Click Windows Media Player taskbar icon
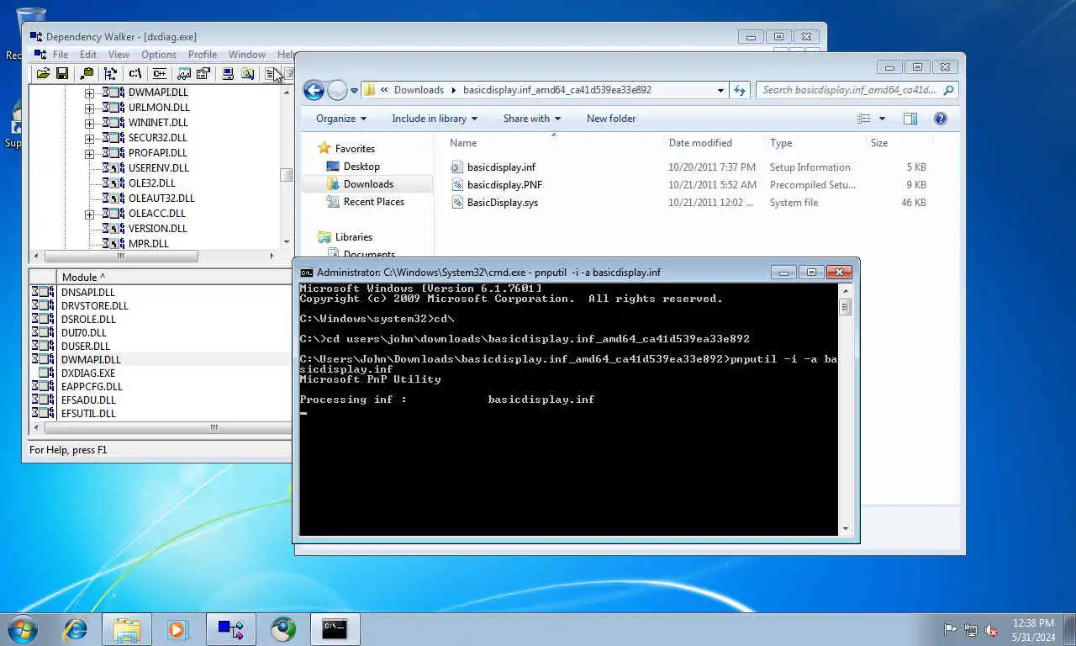Screen dimensions: 1076x646 coord(178,628)
